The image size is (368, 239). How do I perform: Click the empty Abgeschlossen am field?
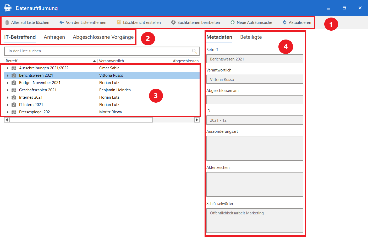click(x=255, y=100)
